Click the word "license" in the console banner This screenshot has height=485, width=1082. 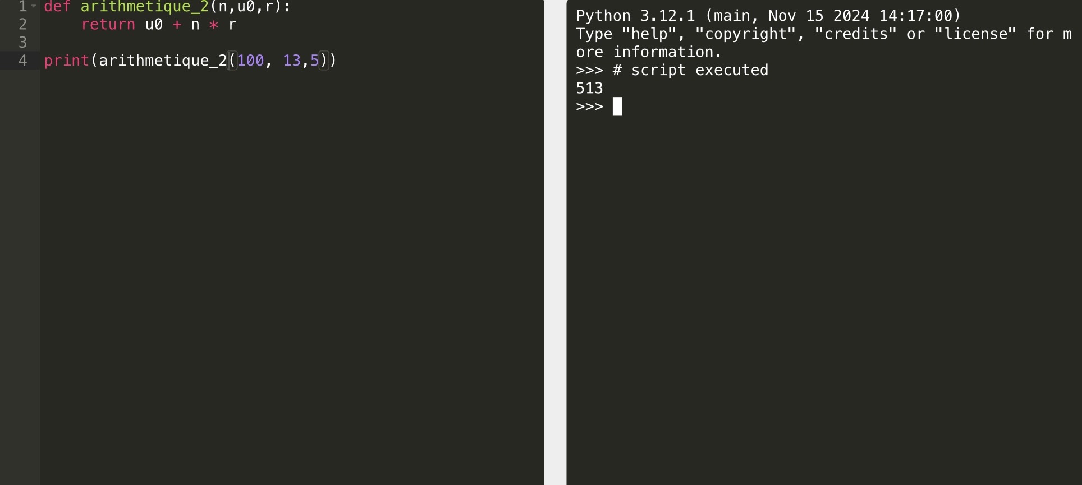coord(975,34)
